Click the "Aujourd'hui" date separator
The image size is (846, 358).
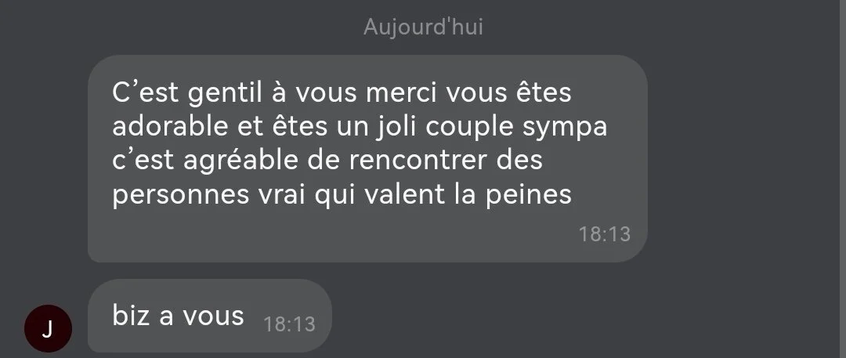pos(423,27)
